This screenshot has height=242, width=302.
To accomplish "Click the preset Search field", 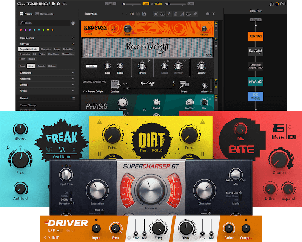I will [44, 23].
